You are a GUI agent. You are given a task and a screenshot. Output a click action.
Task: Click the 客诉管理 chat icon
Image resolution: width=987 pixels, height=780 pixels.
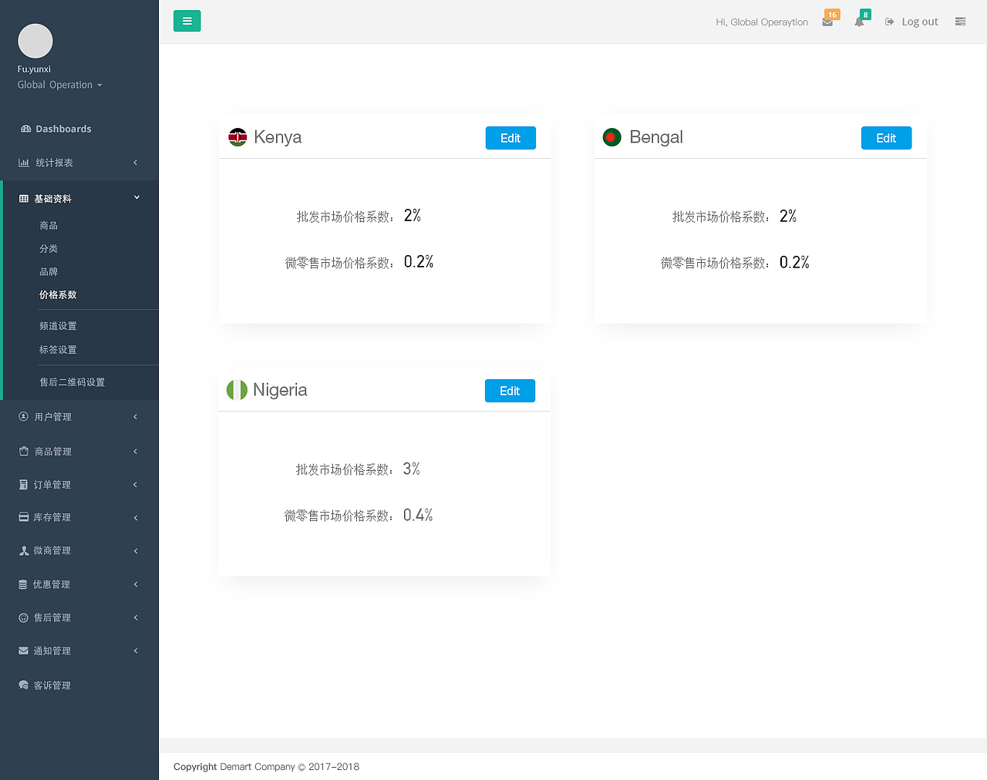23,684
